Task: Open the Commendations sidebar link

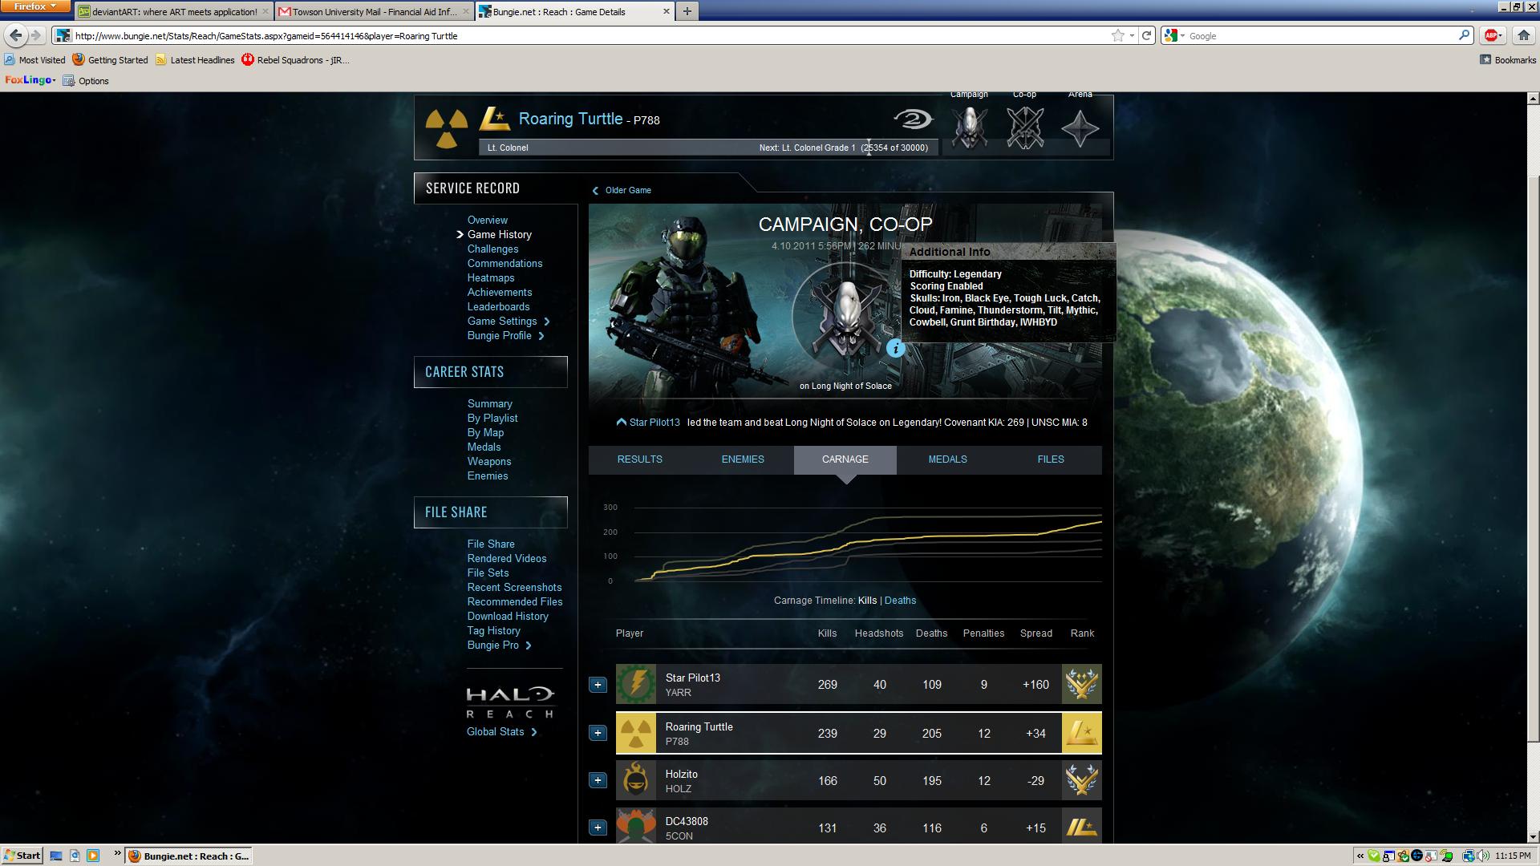Action: click(x=505, y=264)
